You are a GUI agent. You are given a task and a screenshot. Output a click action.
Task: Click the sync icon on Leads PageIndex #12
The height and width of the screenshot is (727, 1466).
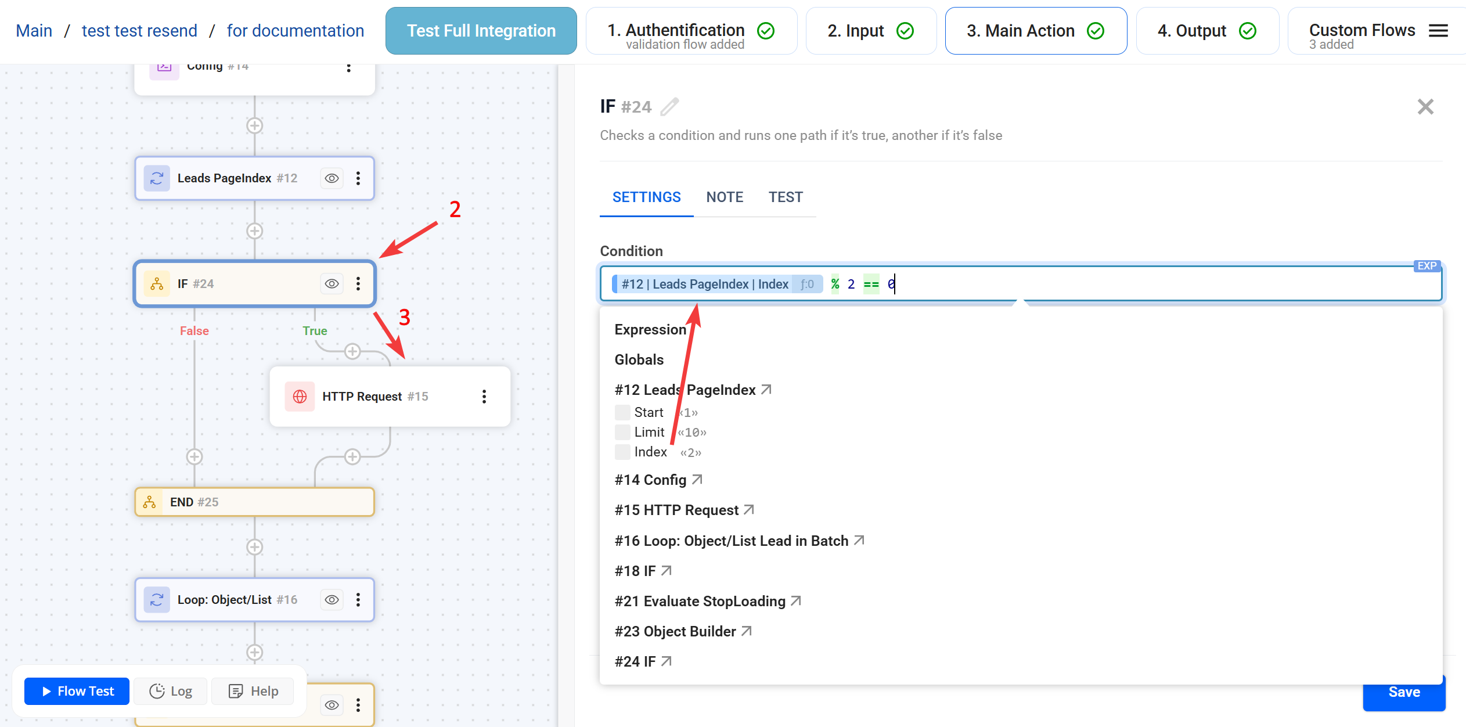click(156, 178)
